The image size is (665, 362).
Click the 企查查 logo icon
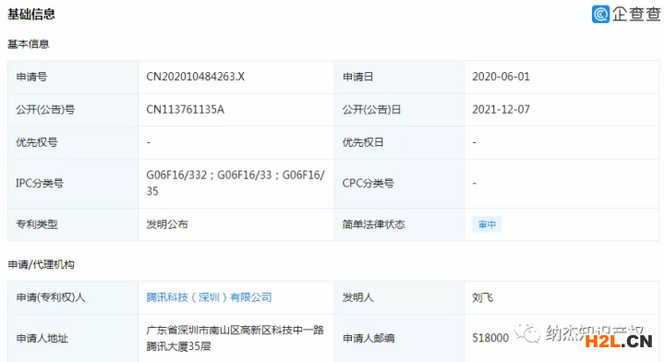(600, 14)
